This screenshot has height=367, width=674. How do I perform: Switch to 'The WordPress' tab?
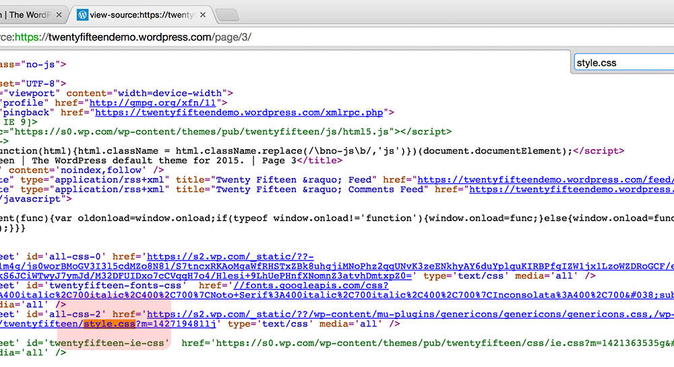click(28, 15)
